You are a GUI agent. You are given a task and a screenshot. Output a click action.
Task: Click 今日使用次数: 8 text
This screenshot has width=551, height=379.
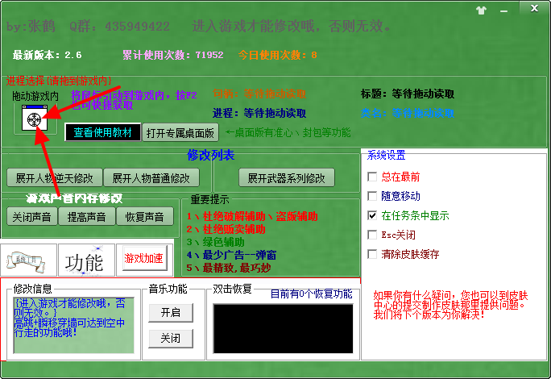pyautogui.click(x=278, y=55)
